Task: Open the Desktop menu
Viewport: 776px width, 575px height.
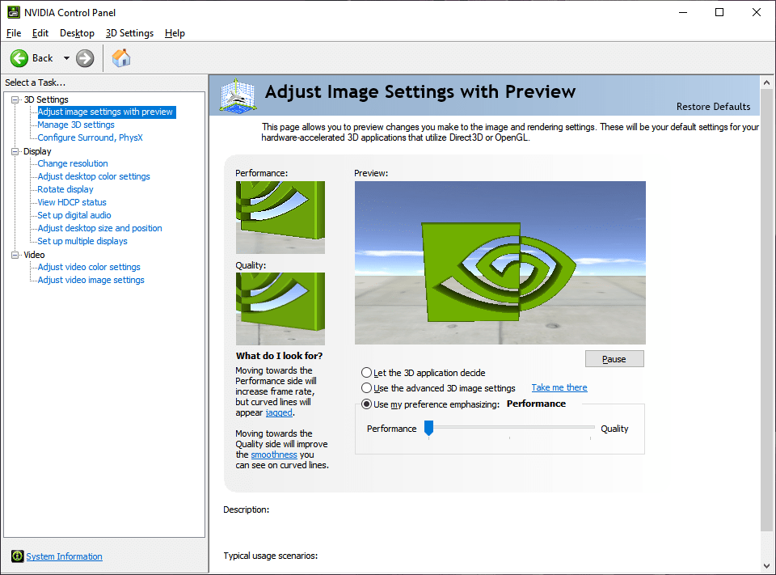Action: (77, 33)
